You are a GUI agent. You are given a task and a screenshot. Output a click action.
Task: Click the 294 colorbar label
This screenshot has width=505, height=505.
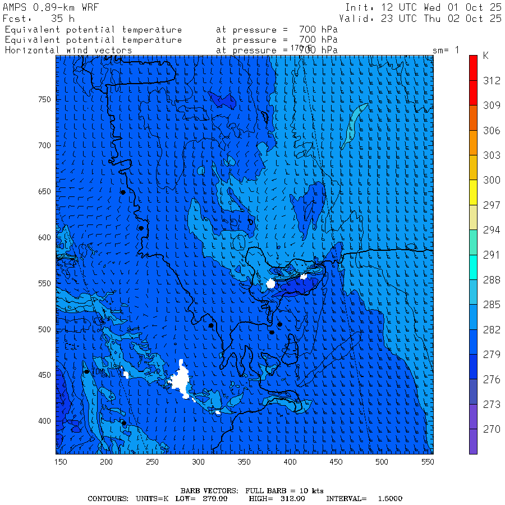[492, 230]
